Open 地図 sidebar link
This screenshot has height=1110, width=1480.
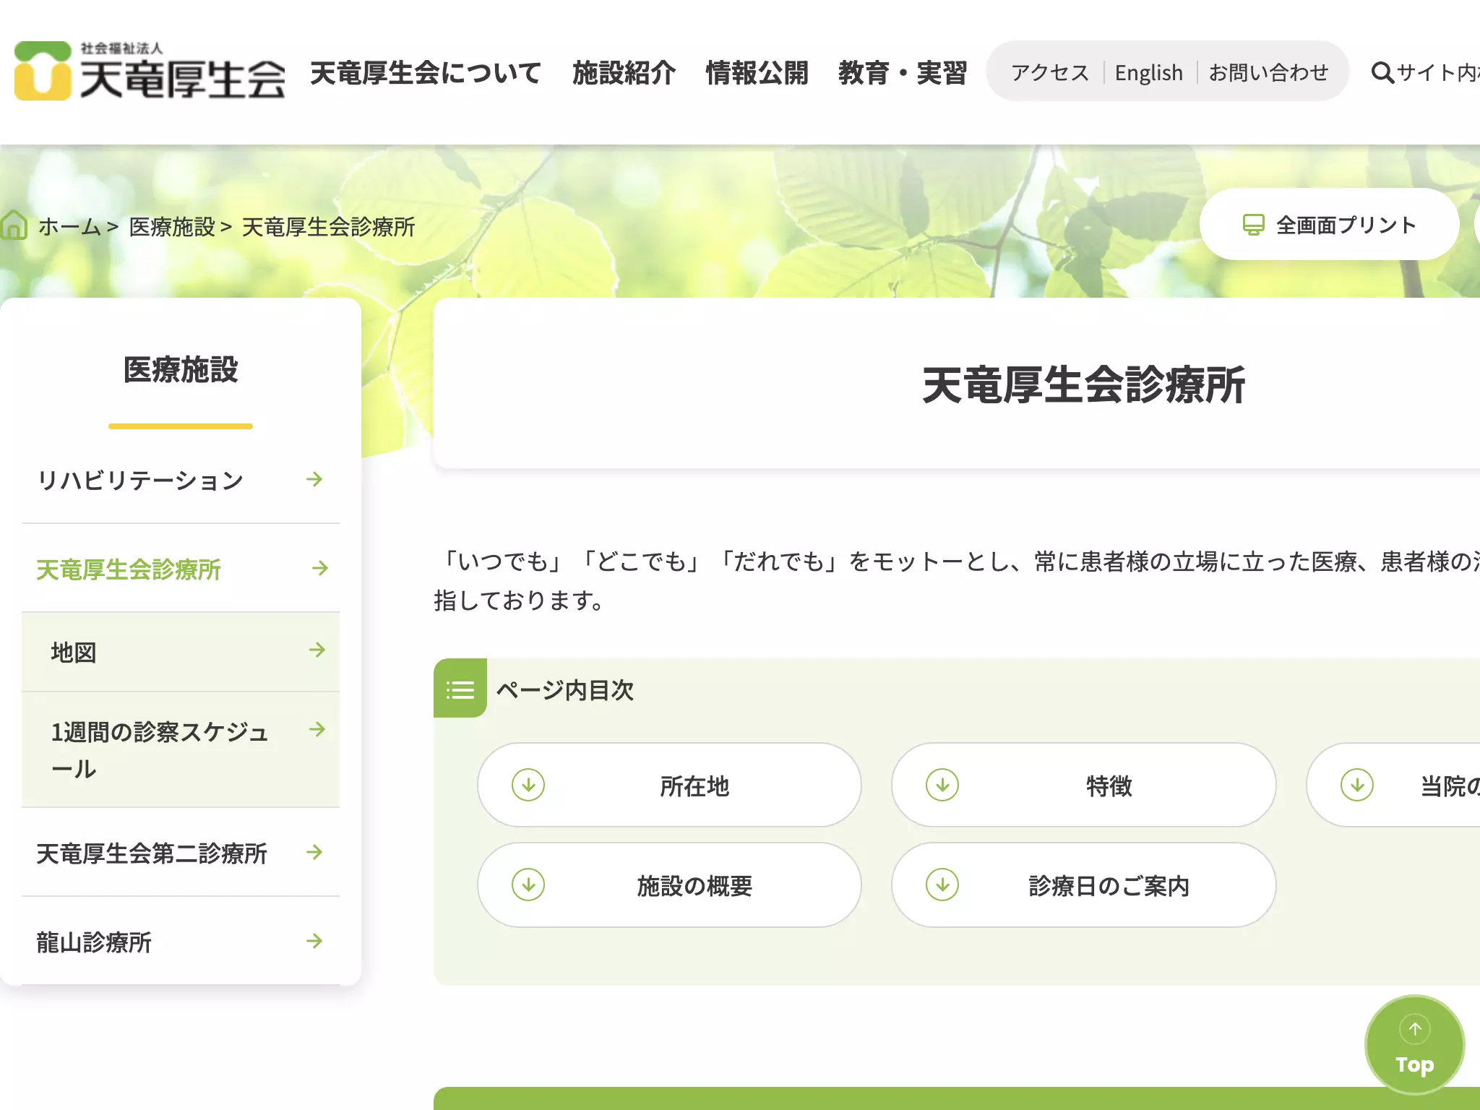coord(181,652)
